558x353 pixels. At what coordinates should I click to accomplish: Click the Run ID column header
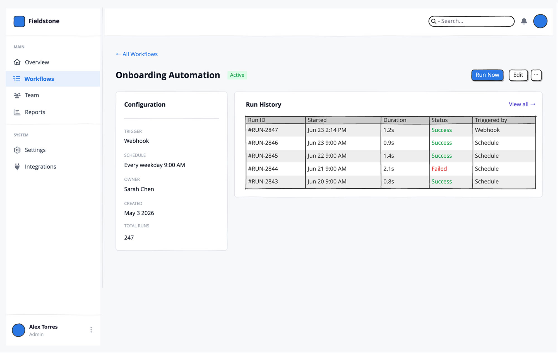275,120
